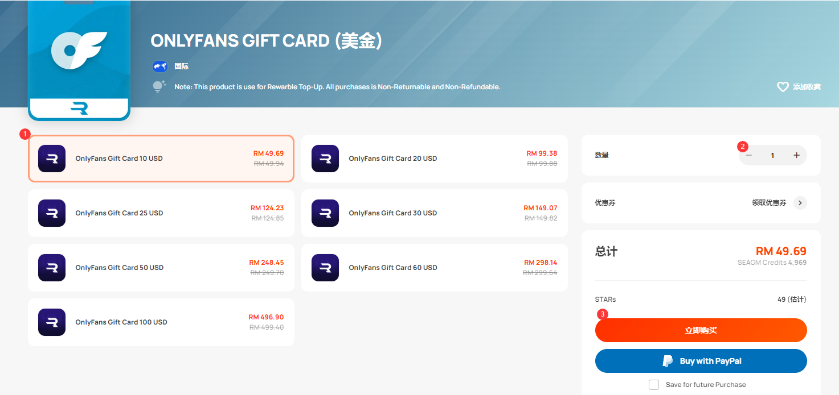Click the heart icon to add to favorites

[783, 87]
